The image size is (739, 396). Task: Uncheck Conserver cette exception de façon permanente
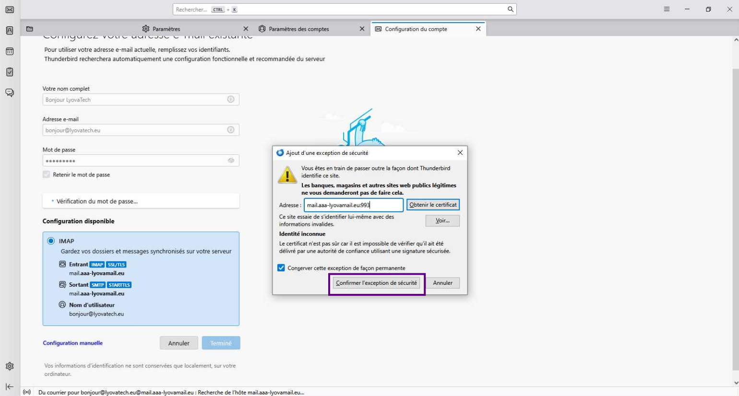[x=281, y=268]
